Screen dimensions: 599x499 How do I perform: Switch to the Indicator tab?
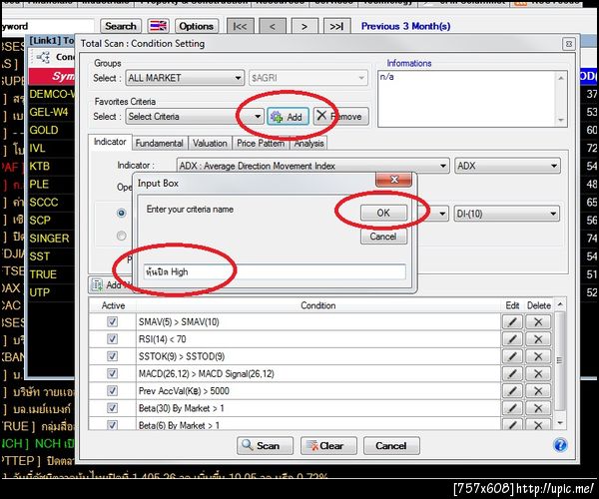[110, 142]
